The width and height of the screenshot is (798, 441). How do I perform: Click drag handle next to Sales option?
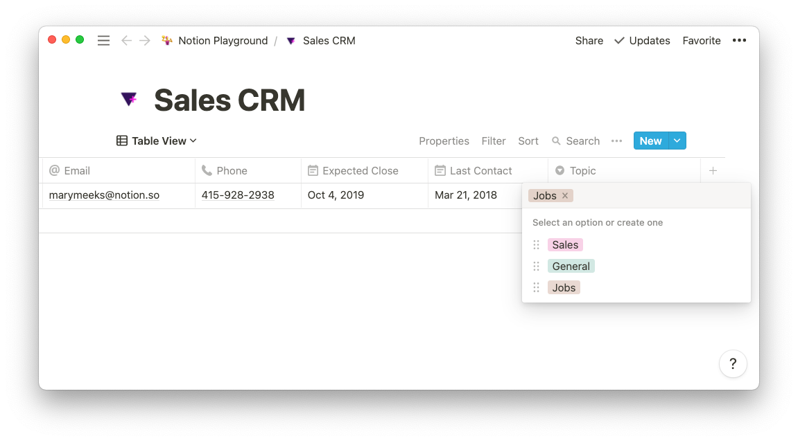(x=537, y=245)
